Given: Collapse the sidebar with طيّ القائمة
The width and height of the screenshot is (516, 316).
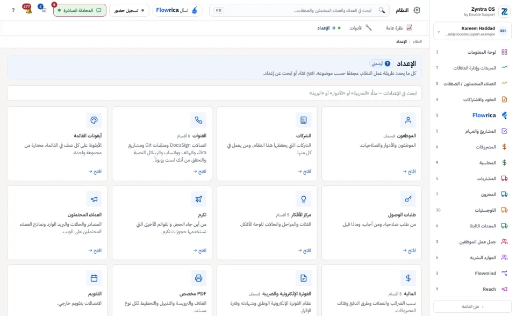Looking at the screenshot, I should (x=472, y=306).
